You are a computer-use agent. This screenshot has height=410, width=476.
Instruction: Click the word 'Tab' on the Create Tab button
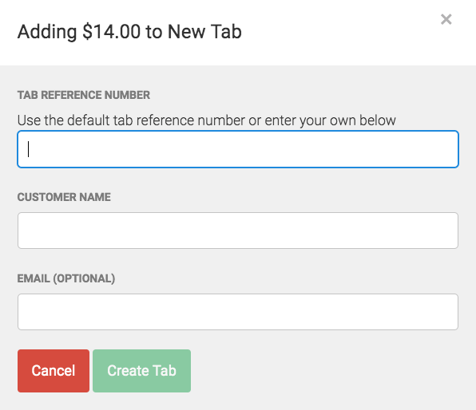[x=165, y=371]
